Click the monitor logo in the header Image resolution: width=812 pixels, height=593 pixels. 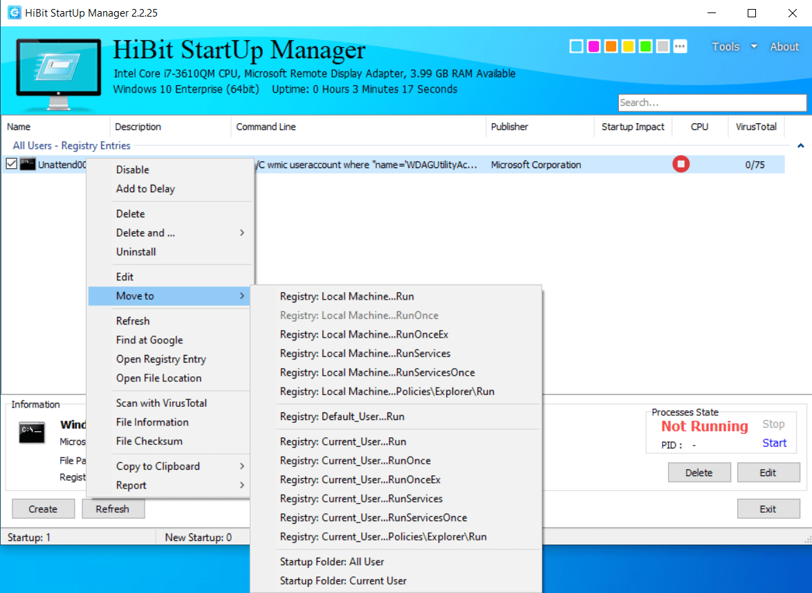[x=59, y=74]
